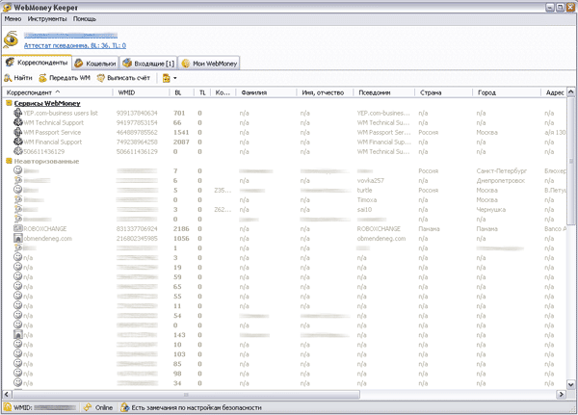Viewport: 578px width, 415px height.
Task: Click smiley icon of row with BL 19
Action: point(17,267)
